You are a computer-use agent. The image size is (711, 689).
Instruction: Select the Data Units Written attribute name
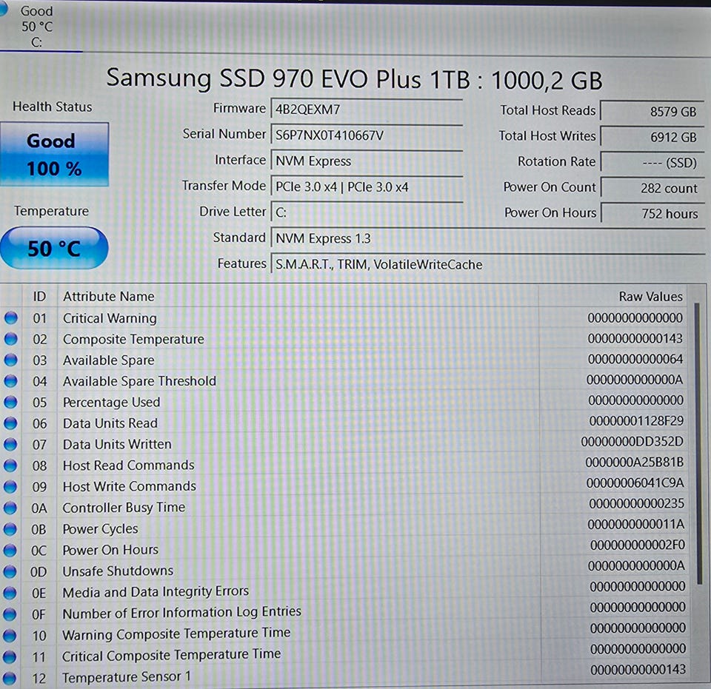click(x=117, y=444)
